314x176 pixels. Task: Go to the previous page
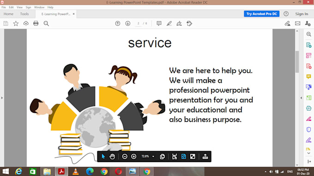(x=118, y=23)
